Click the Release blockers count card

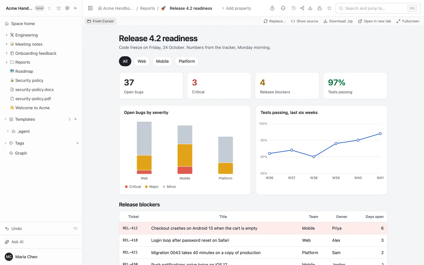pos(287,86)
